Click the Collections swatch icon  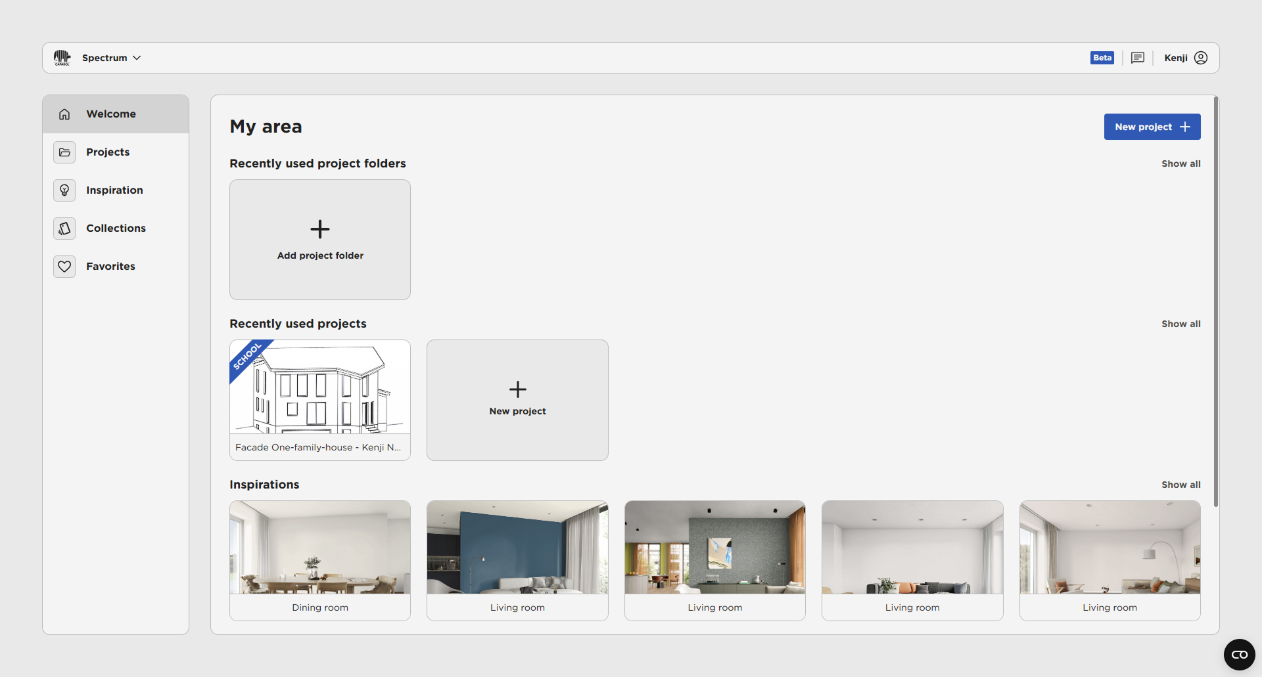64,229
